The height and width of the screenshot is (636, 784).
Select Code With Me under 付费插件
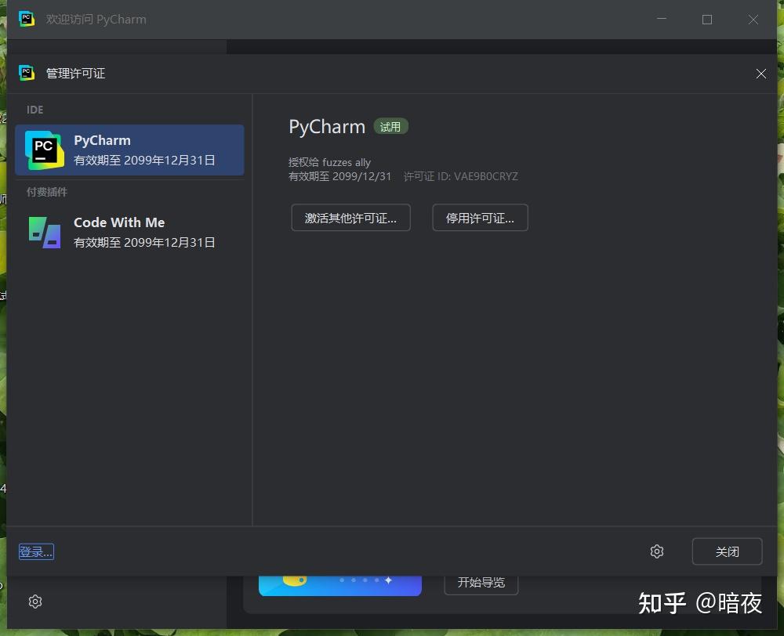(x=129, y=232)
